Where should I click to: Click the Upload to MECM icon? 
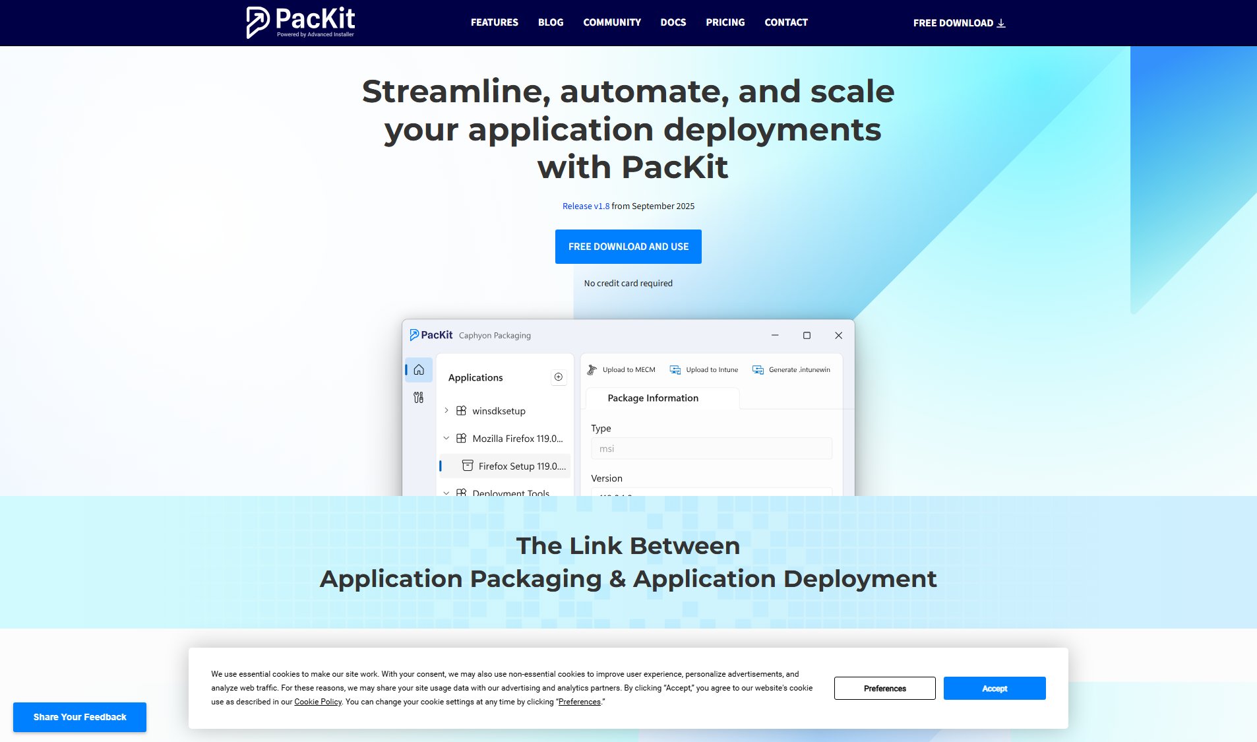point(592,370)
